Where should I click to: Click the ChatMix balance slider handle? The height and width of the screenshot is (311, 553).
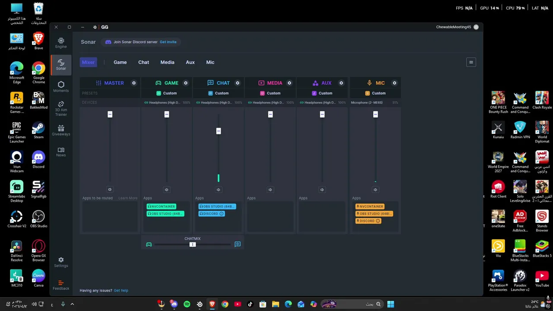pyautogui.click(x=193, y=244)
